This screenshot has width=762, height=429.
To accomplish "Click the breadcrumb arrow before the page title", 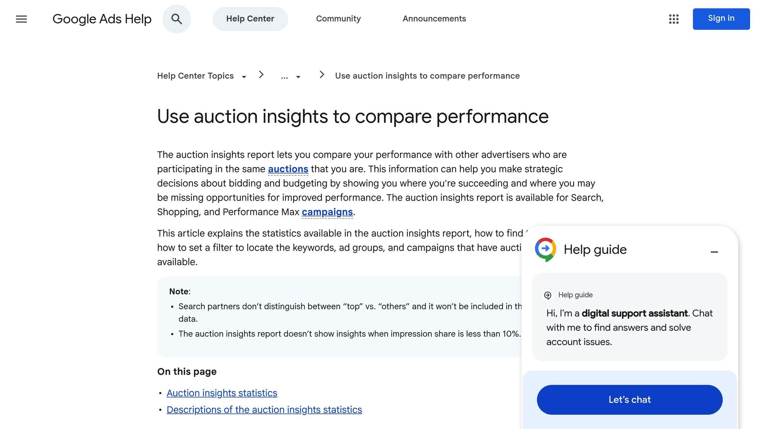I will click(321, 74).
